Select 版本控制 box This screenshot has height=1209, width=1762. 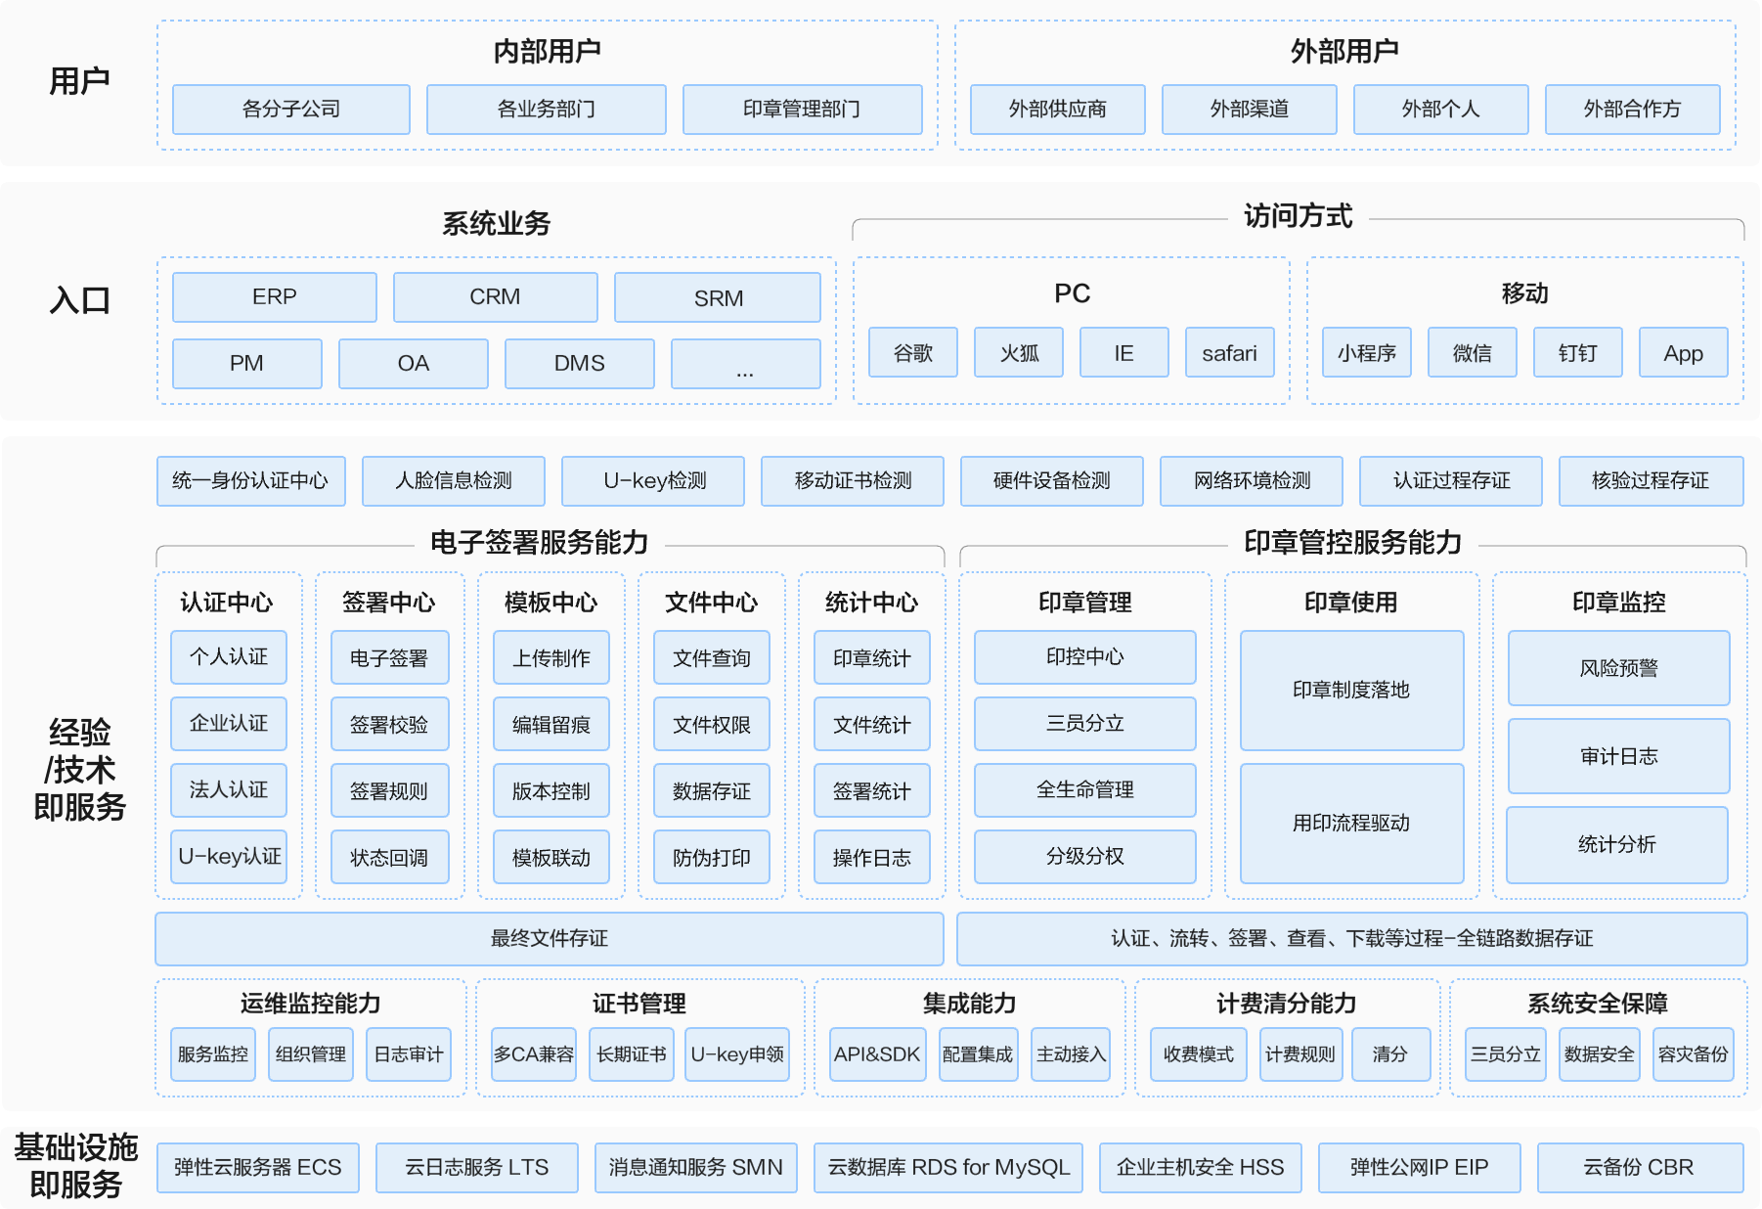click(x=551, y=790)
